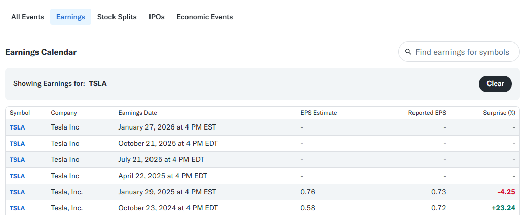Open TSLA link in April 22, 2025 row
Viewport: 525px width, 215px height.
click(x=17, y=176)
